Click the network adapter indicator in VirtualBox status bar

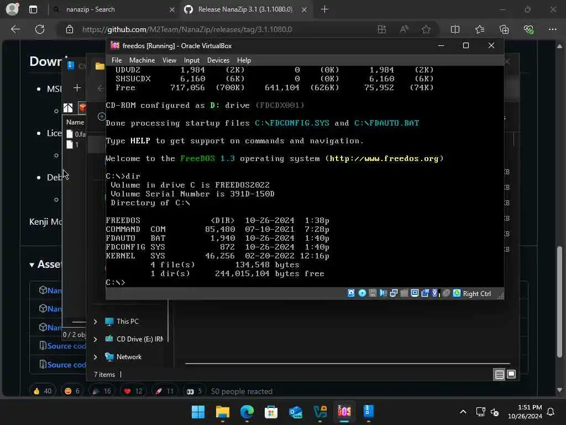tap(394, 293)
